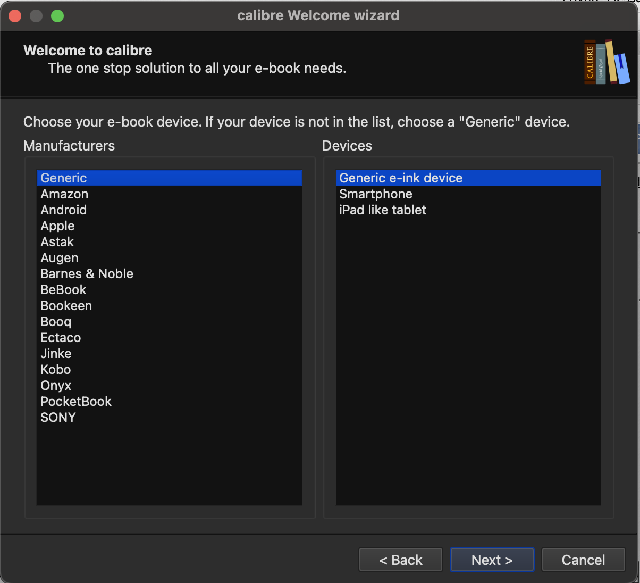Screen dimensions: 640x583
Task: Select iPad like tablet device
Action: [468, 210]
